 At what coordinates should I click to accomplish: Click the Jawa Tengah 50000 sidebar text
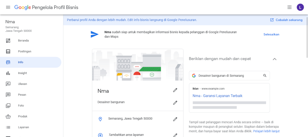click(19, 31)
